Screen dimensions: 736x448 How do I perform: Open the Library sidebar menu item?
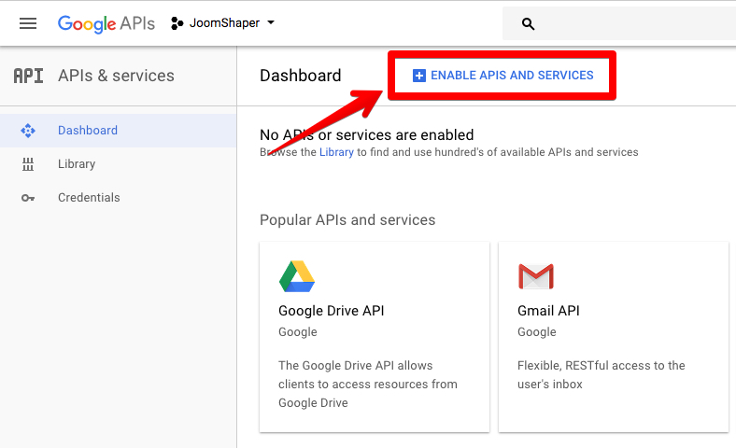tap(77, 164)
